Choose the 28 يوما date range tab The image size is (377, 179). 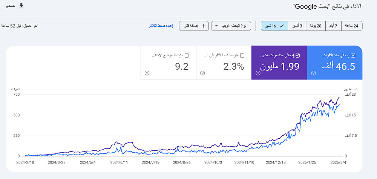(x=315, y=26)
